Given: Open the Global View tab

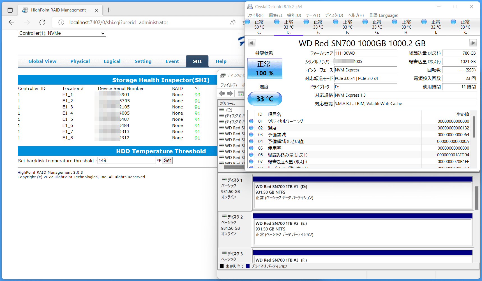Looking at the screenshot, I should (42, 61).
